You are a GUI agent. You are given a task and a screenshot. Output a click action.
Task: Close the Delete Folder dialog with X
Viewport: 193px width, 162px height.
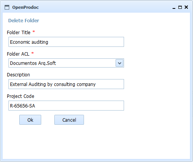coord(186,7)
